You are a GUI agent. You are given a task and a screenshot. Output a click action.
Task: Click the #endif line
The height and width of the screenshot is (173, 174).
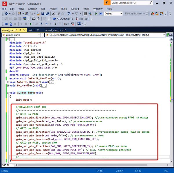[x=14, y=71]
